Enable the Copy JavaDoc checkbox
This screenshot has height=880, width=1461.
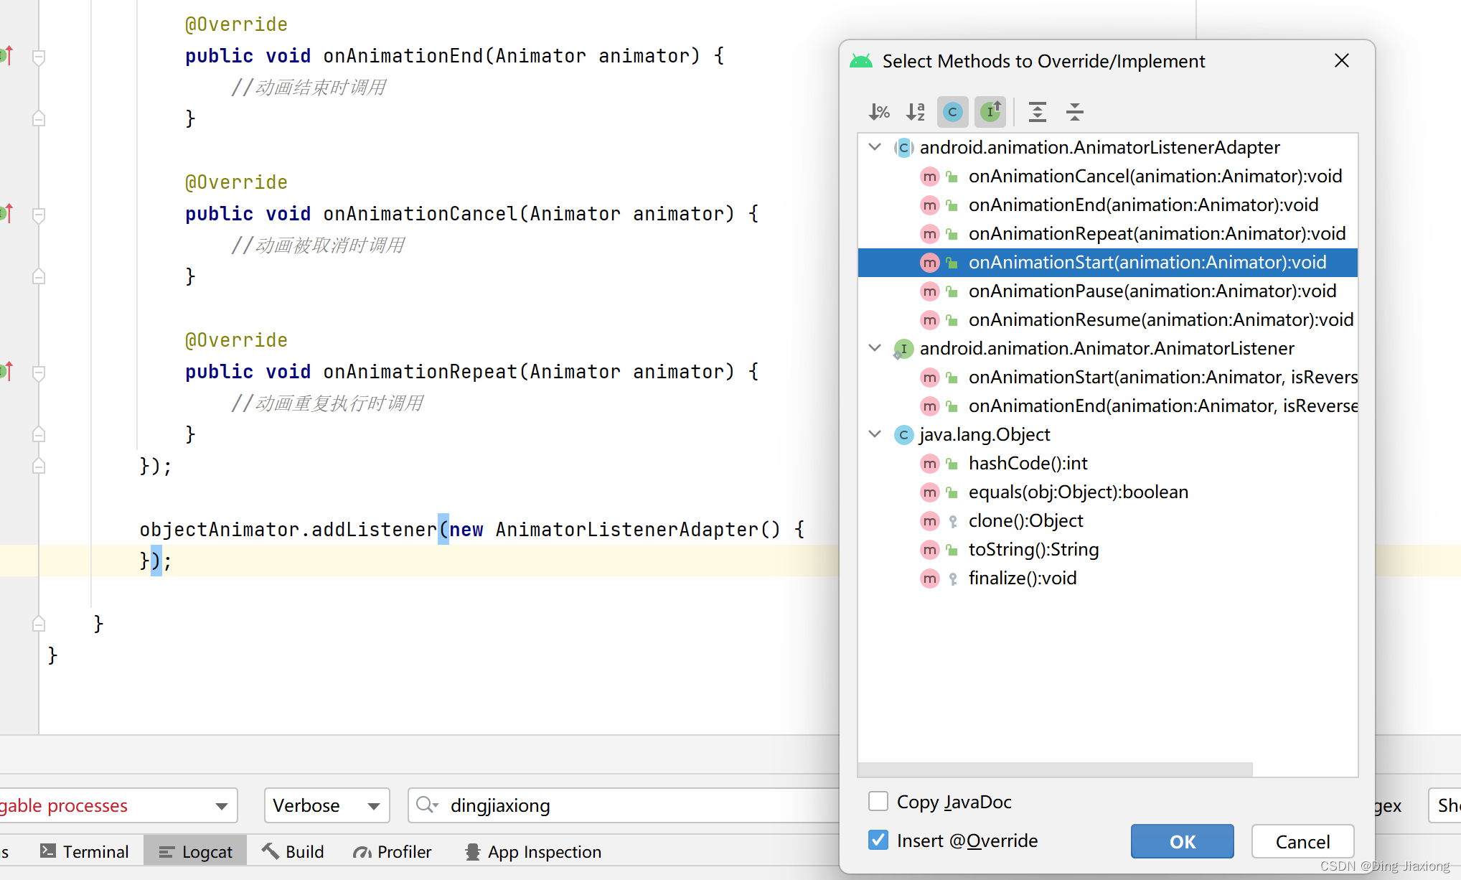pos(878,801)
